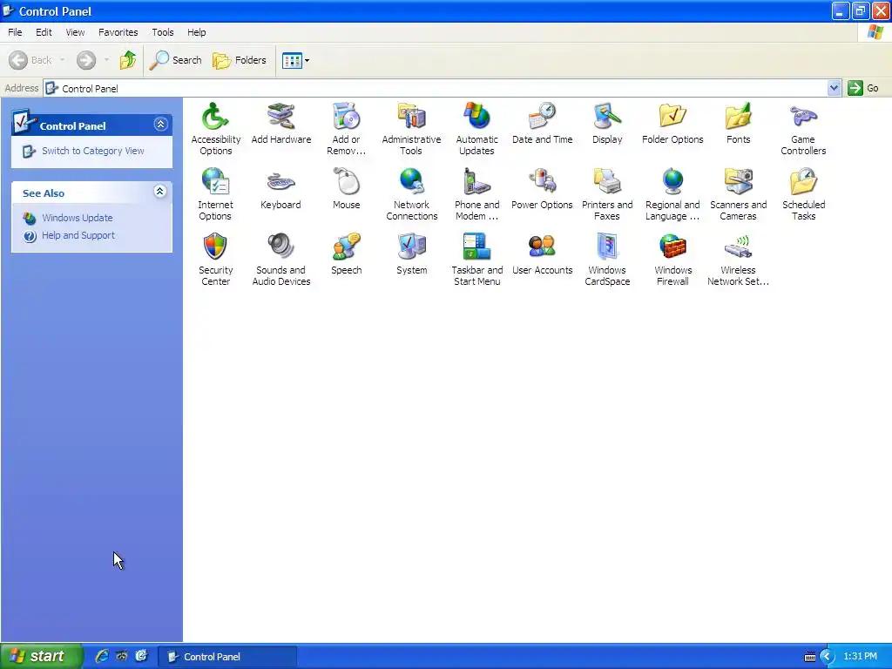Open Administrative Tools icon

411,118
